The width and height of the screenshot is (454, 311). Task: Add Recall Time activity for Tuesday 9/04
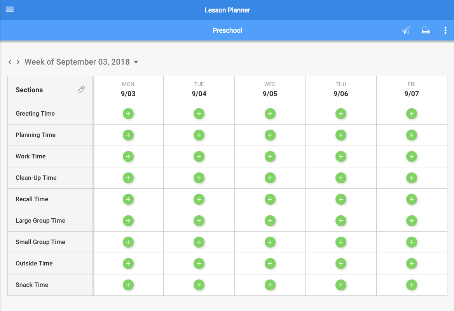[x=199, y=199]
